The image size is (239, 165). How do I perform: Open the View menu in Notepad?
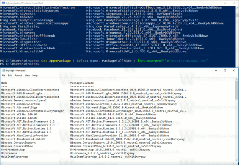click(x=28, y=76)
